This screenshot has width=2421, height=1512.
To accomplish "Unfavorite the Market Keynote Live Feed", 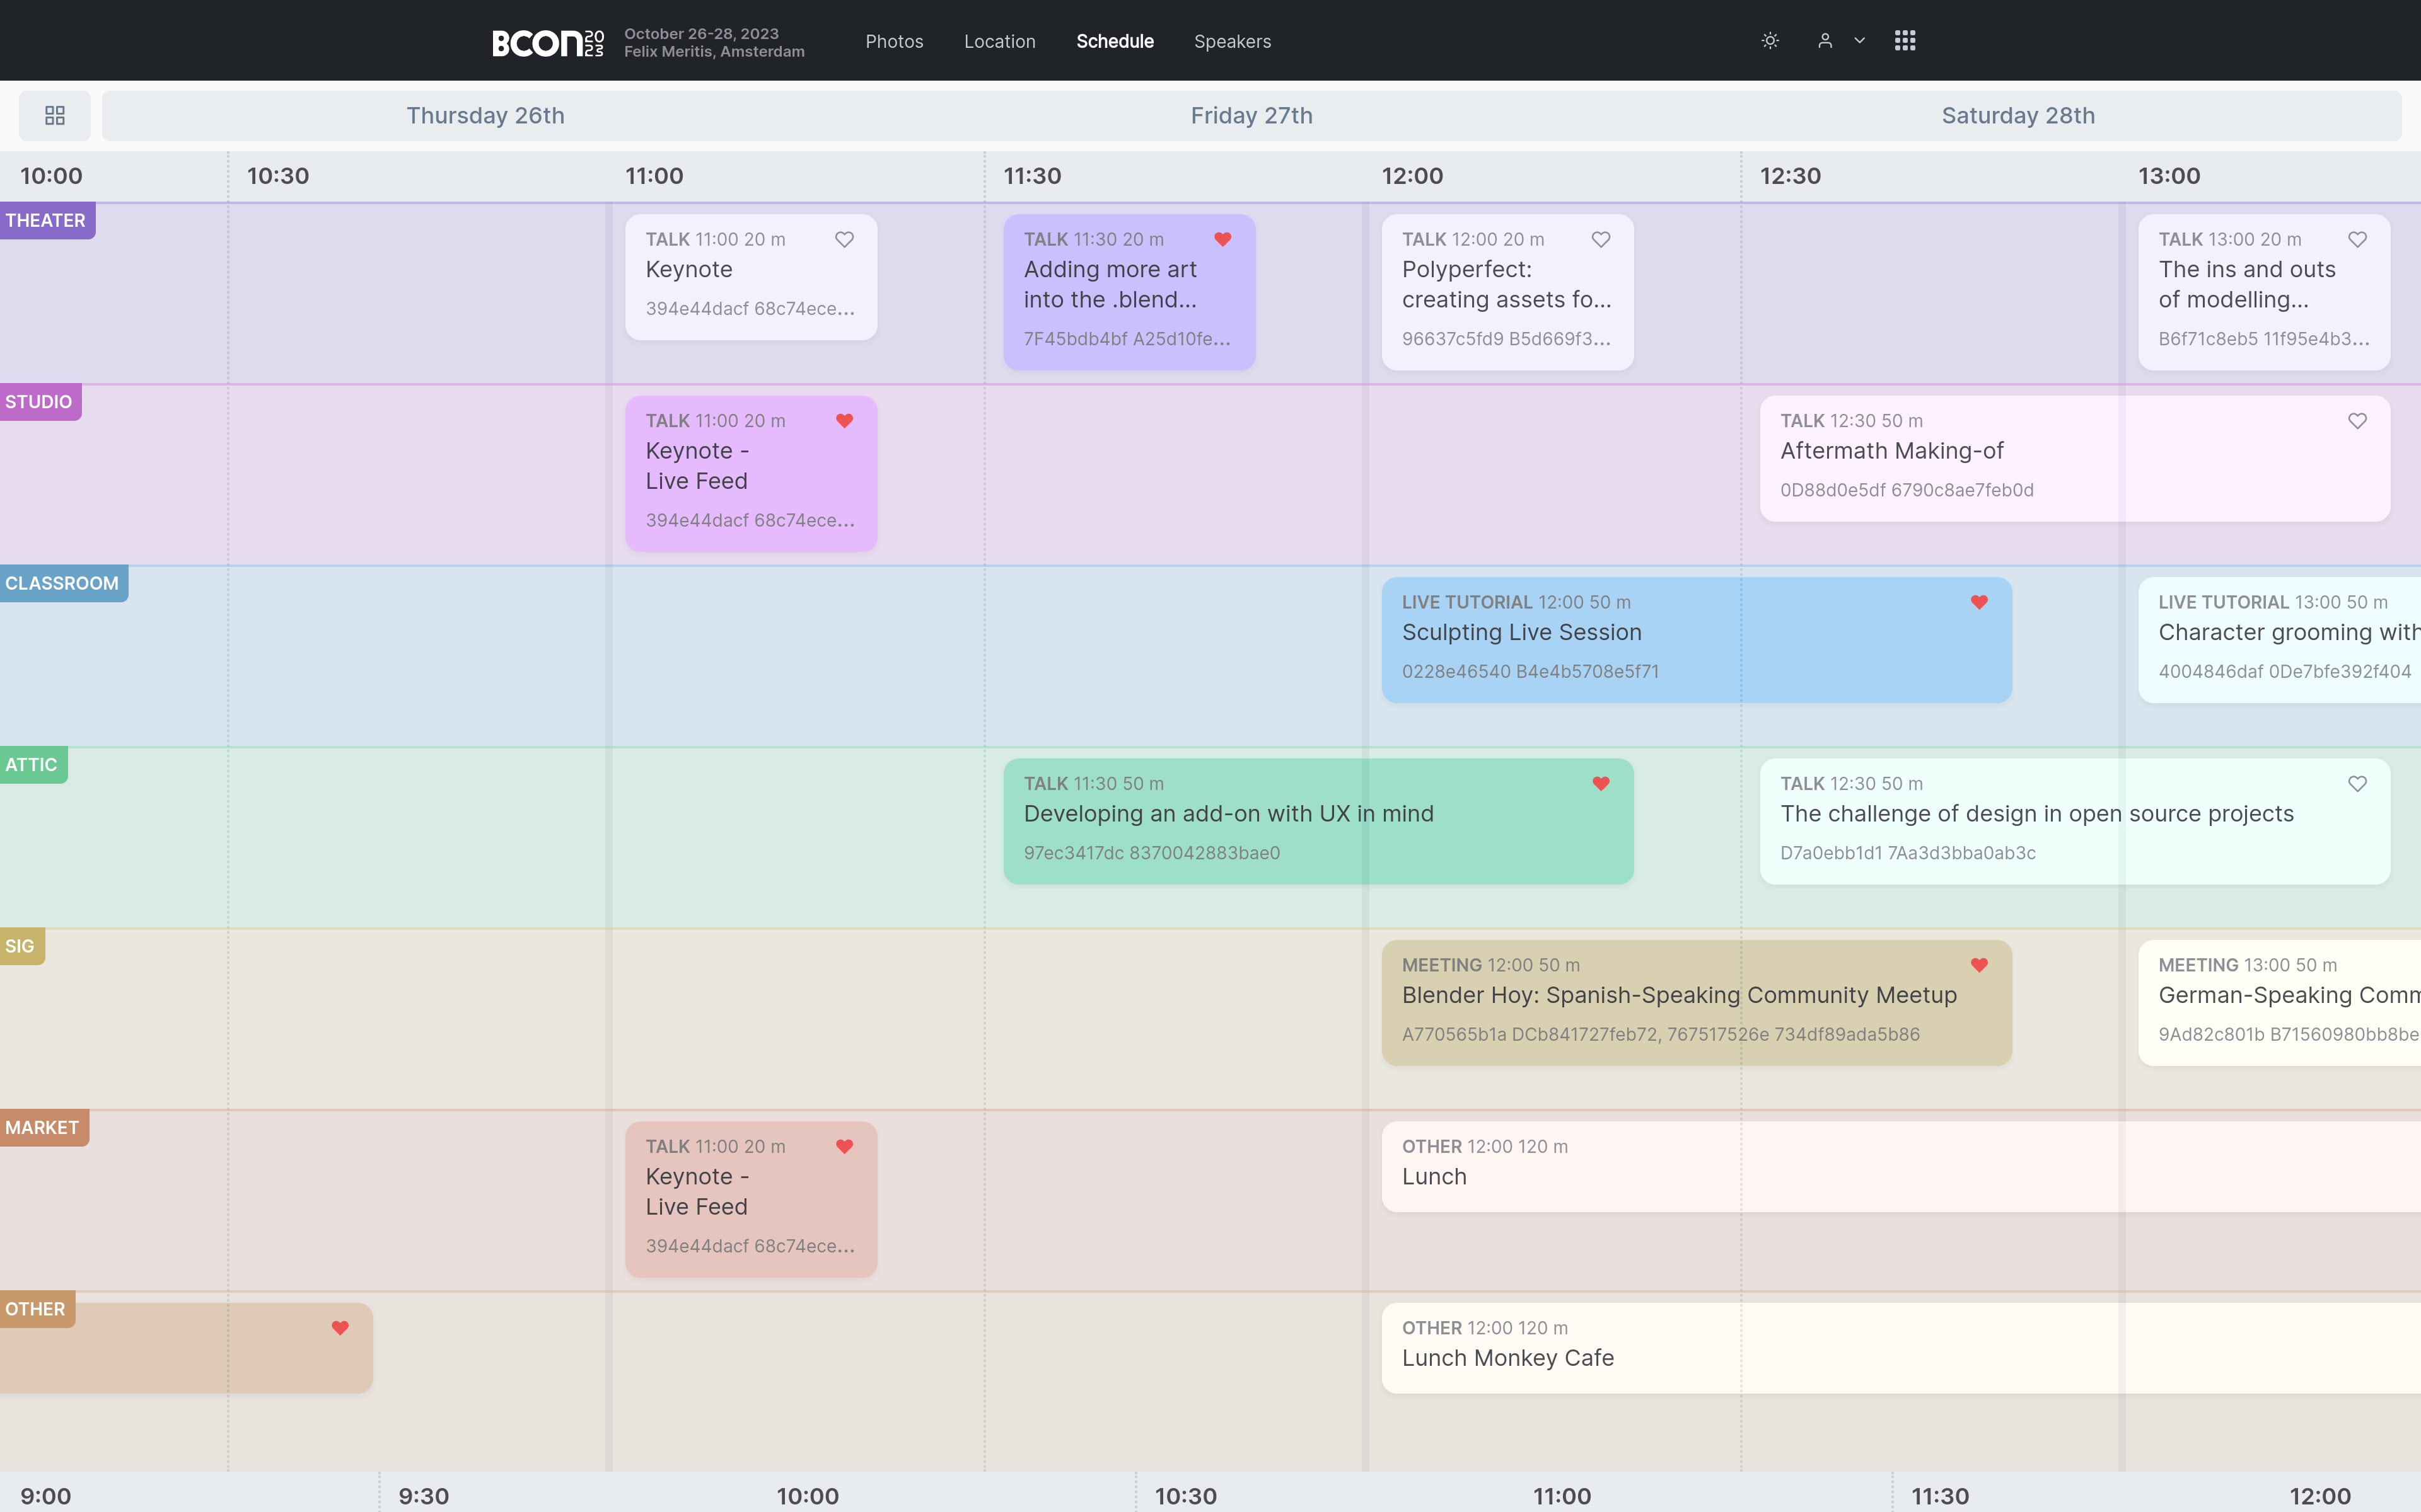I will pos(844,1147).
